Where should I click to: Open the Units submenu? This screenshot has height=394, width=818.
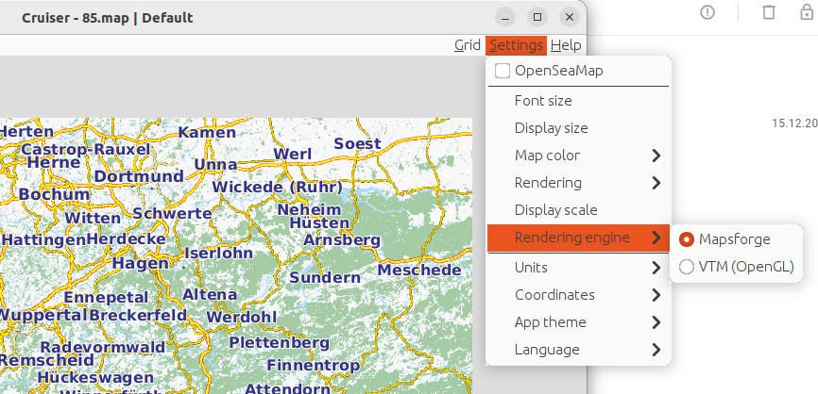[578, 268]
